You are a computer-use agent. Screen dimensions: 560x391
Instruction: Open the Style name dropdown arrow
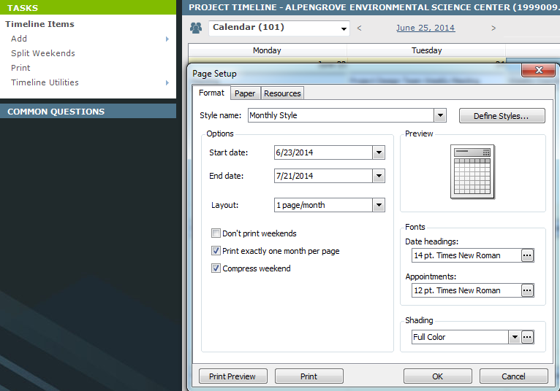(440, 115)
